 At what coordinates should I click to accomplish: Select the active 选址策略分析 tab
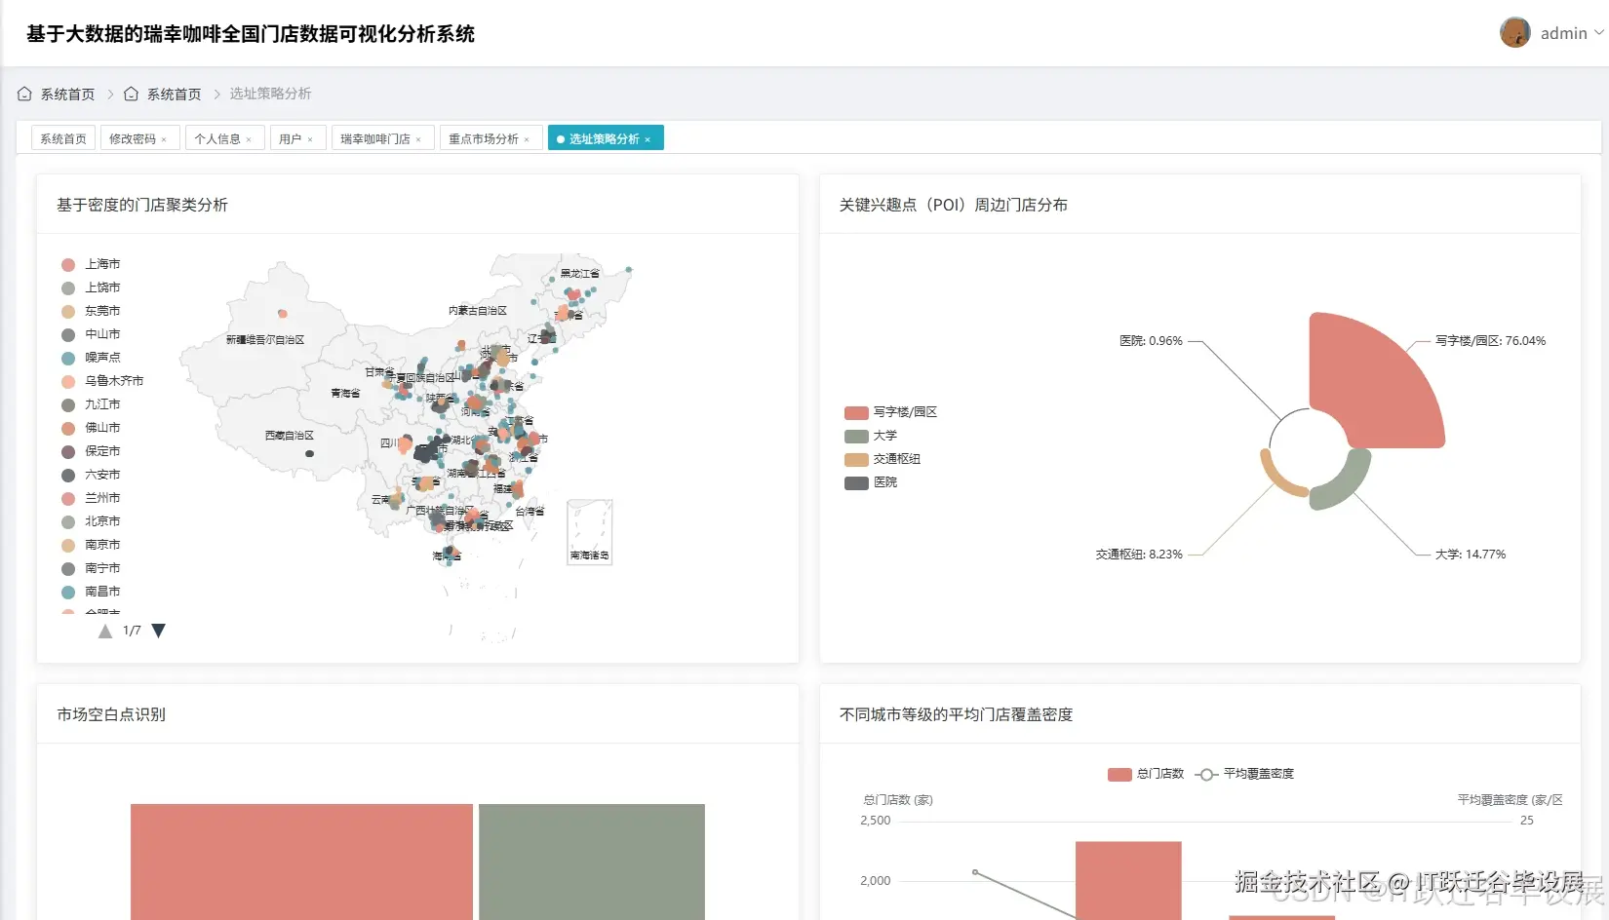(605, 138)
